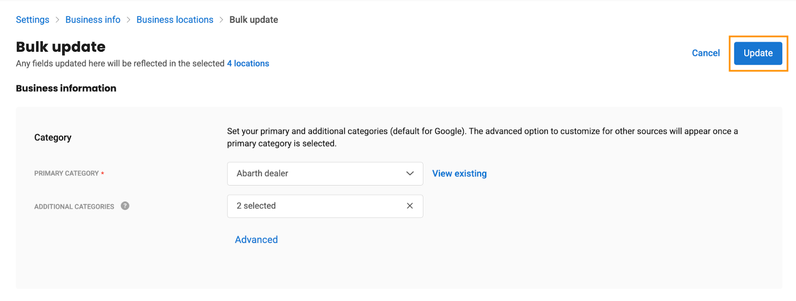Click the breadcrumb separator after Business info

click(128, 20)
